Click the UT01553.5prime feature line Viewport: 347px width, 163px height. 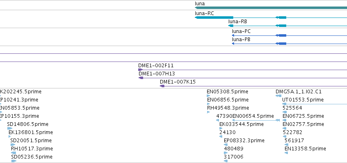coord(315,104)
